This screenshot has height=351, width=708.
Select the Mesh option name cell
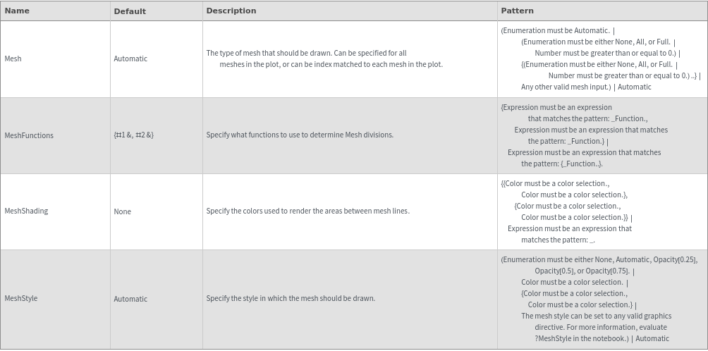pyautogui.click(x=13, y=58)
